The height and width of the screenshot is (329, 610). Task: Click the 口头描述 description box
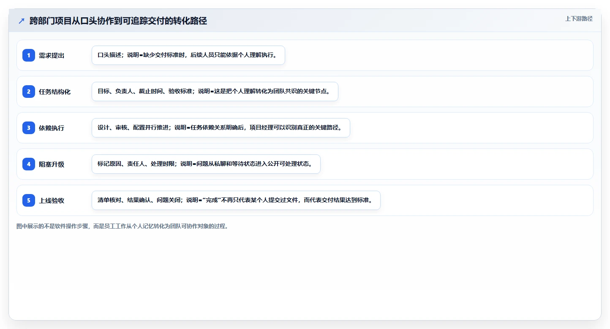(x=188, y=55)
